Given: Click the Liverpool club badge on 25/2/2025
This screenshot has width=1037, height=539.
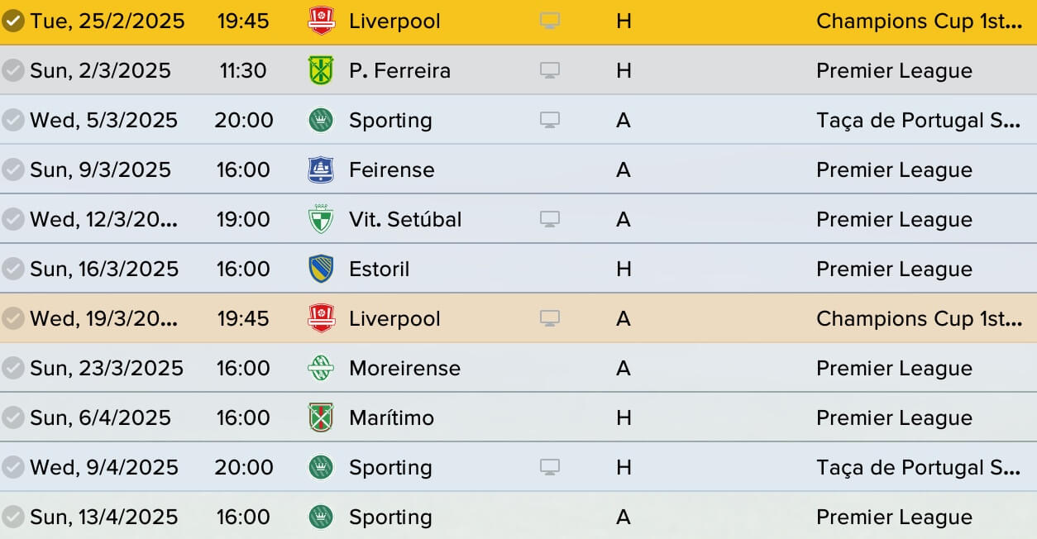Looking at the screenshot, I should point(321,21).
